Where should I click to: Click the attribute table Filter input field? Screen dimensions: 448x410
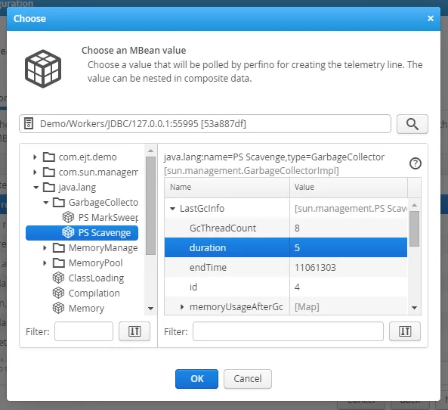288,331
